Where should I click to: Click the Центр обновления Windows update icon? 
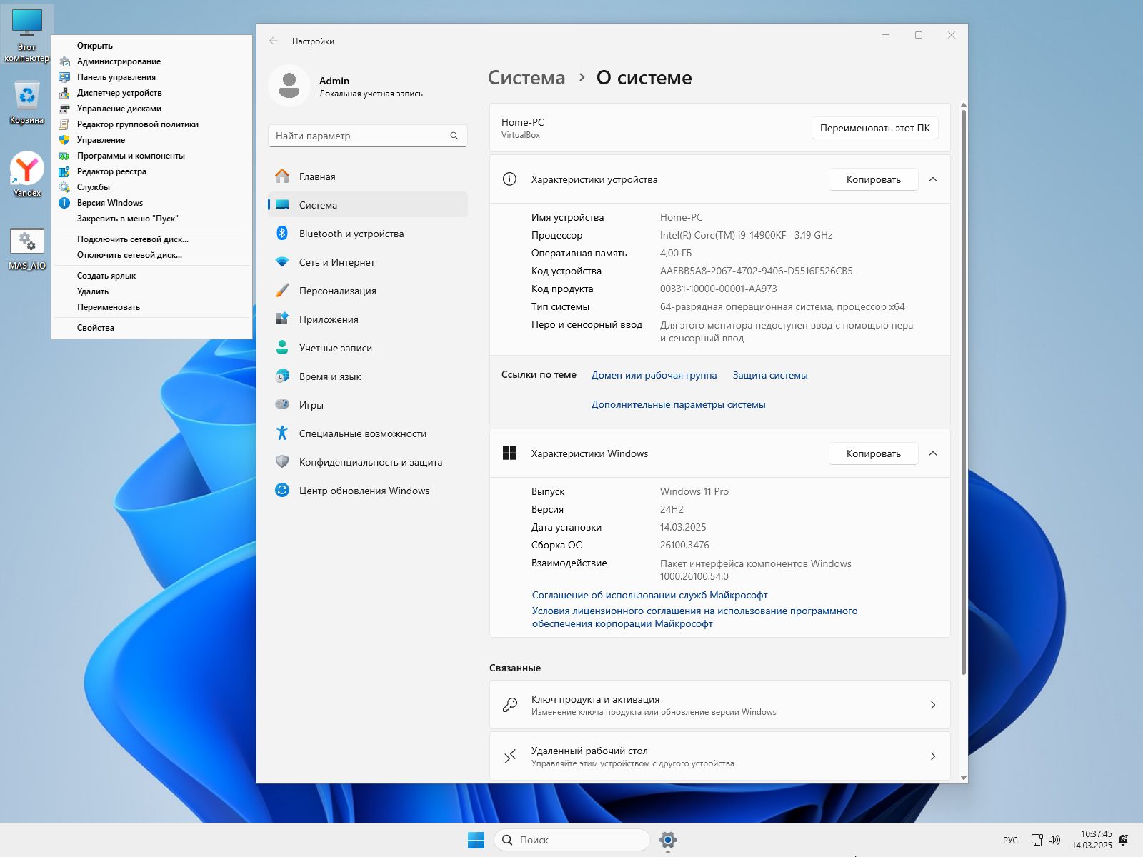coord(282,491)
